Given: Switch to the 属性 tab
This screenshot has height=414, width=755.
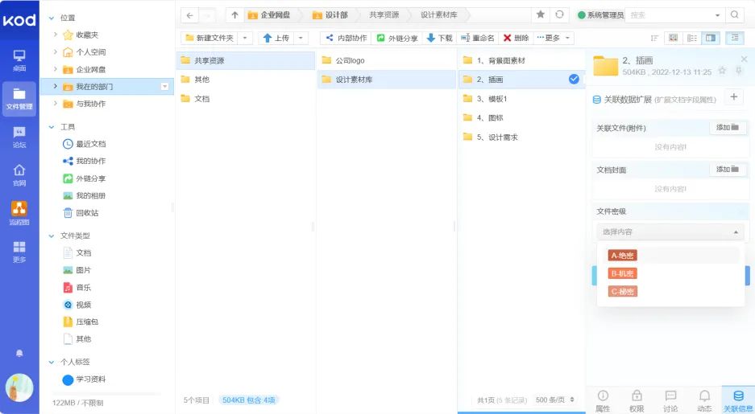Looking at the screenshot, I should (603, 400).
